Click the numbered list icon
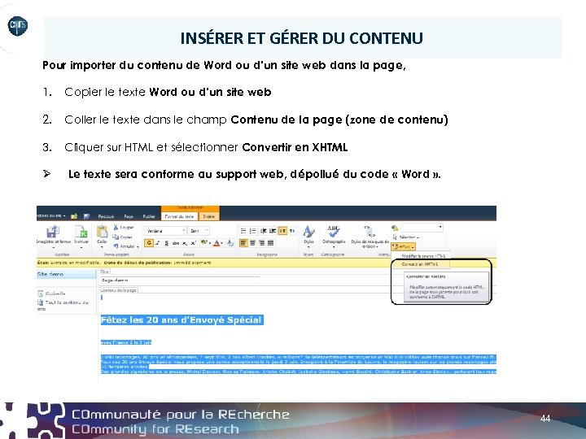 (252, 231)
